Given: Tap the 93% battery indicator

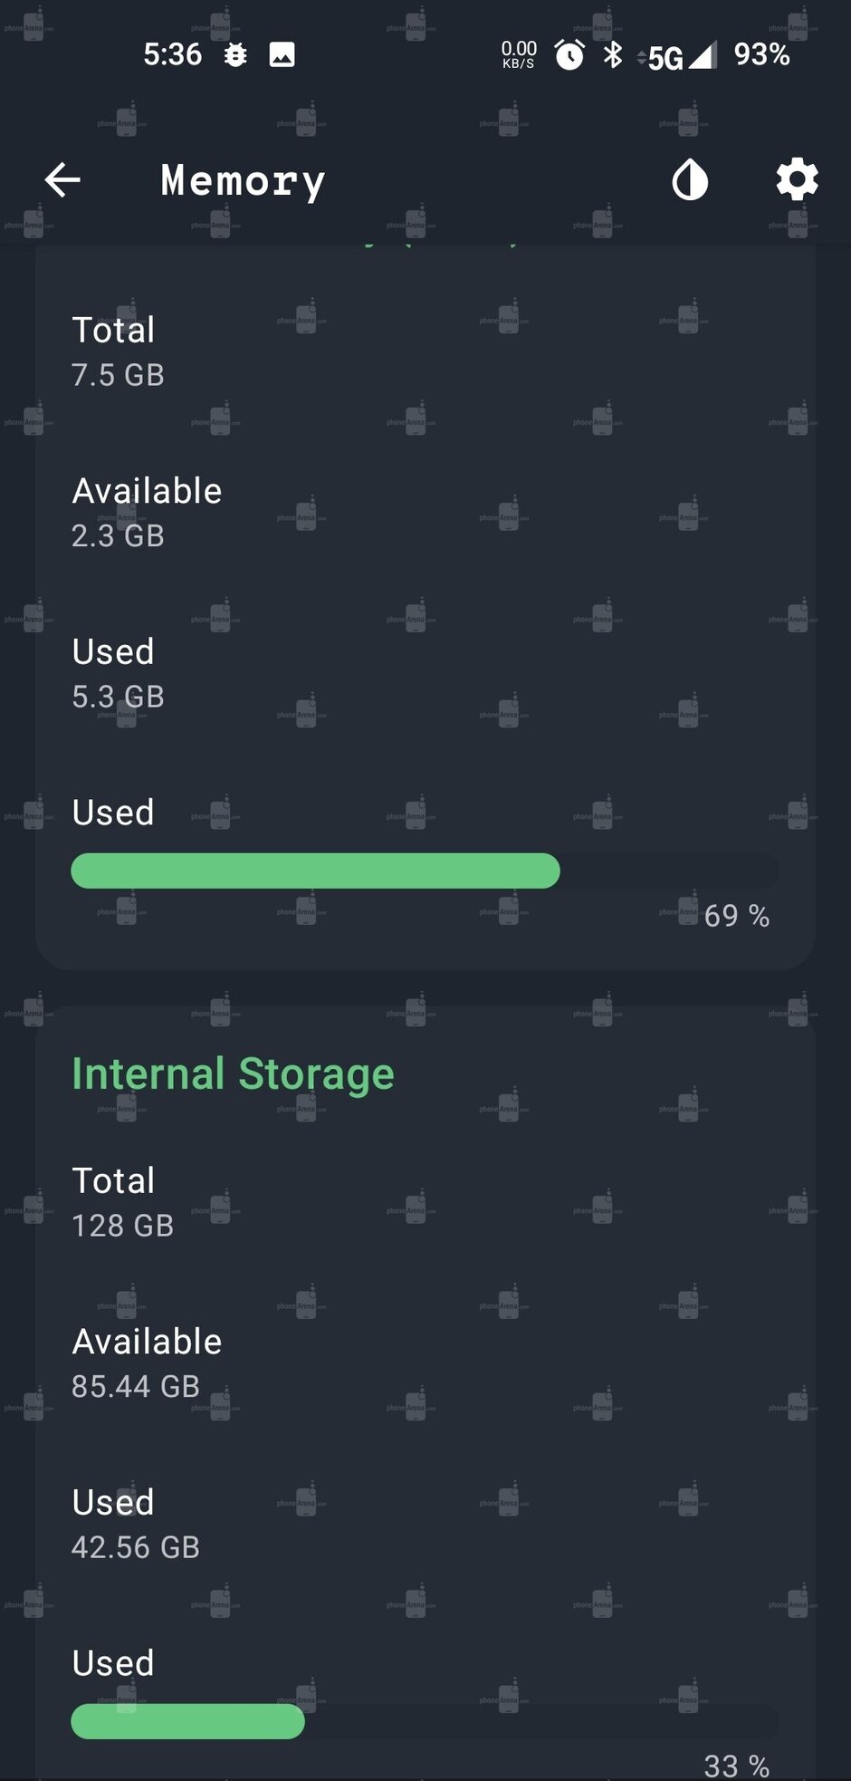Looking at the screenshot, I should (x=761, y=55).
